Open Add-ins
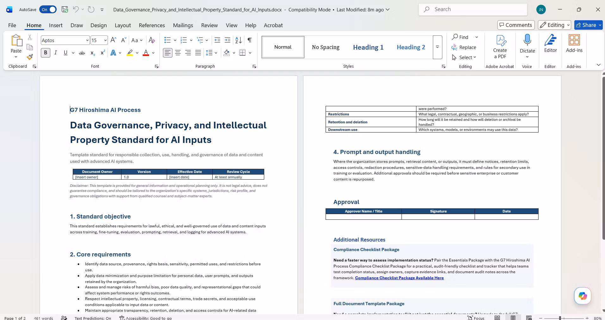The height and width of the screenshot is (320, 605). [574, 44]
